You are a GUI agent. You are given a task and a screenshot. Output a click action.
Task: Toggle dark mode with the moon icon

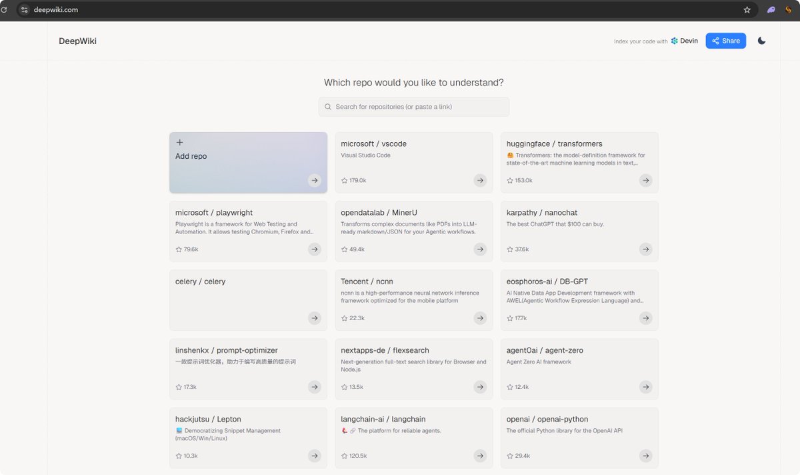tap(762, 41)
